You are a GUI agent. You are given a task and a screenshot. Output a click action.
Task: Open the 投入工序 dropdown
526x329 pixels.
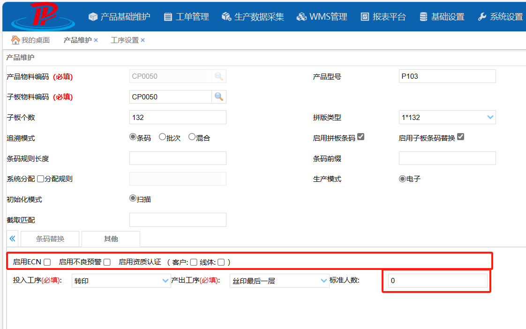click(x=165, y=281)
